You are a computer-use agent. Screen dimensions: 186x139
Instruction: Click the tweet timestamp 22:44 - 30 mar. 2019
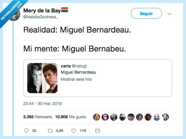tap(42, 104)
